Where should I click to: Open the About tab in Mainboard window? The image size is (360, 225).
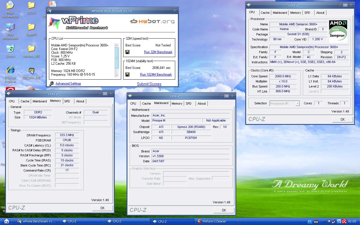[201, 103]
